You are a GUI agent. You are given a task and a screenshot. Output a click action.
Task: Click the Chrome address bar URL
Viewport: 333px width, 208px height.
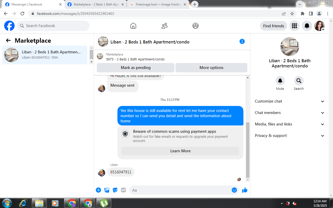76,14
